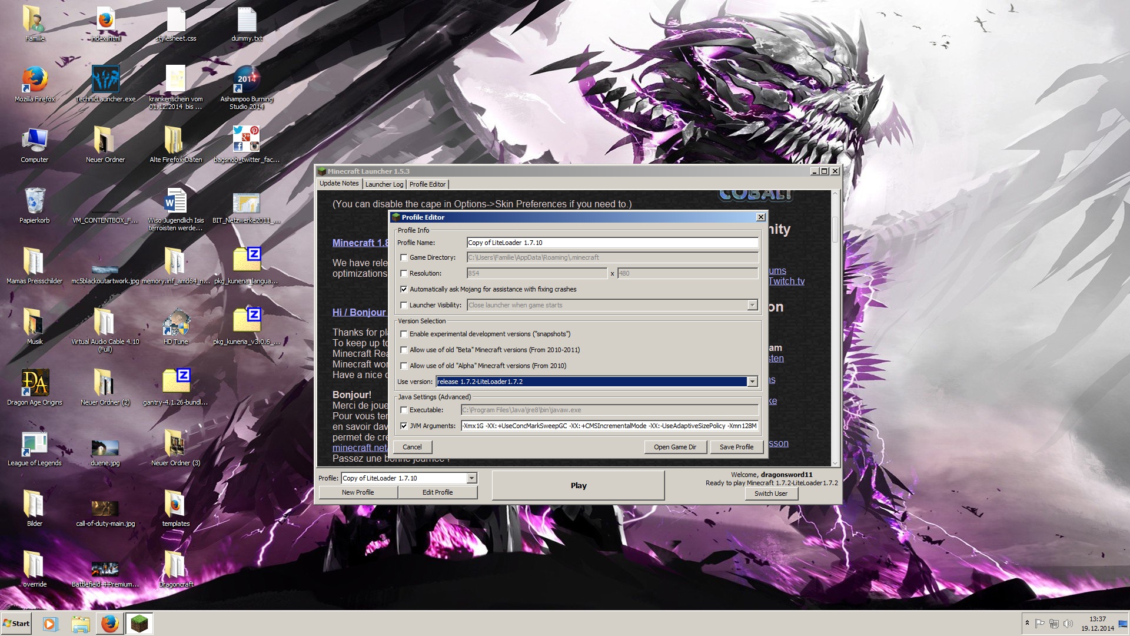The height and width of the screenshot is (636, 1130).
Task: Click Minecraft icon in taskbar
Action: coord(139,623)
